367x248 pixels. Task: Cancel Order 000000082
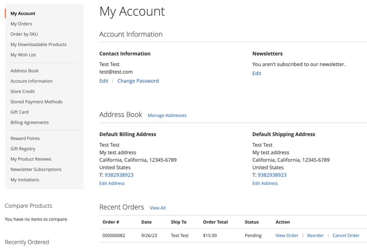(346, 236)
